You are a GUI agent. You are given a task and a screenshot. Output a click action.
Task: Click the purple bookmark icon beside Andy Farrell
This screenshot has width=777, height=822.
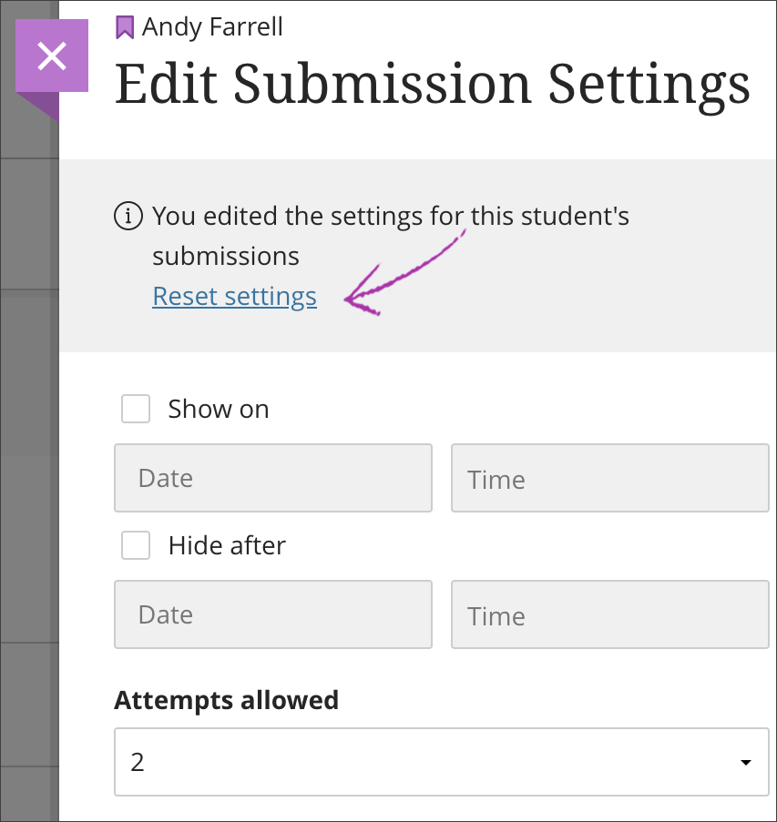(x=125, y=27)
